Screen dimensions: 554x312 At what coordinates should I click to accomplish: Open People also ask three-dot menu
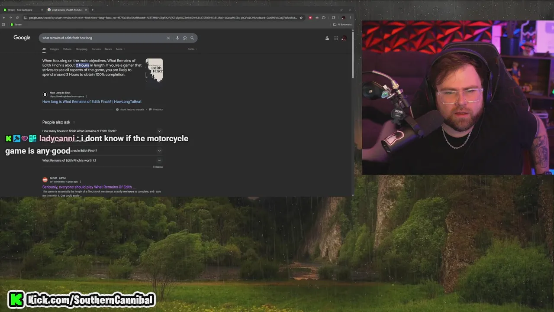pyautogui.click(x=74, y=122)
